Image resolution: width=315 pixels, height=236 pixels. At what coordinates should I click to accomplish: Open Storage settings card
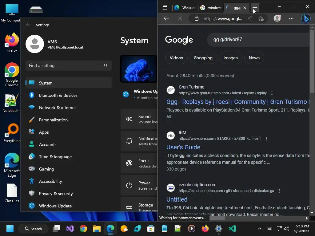pyautogui.click(x=139, y=205)
